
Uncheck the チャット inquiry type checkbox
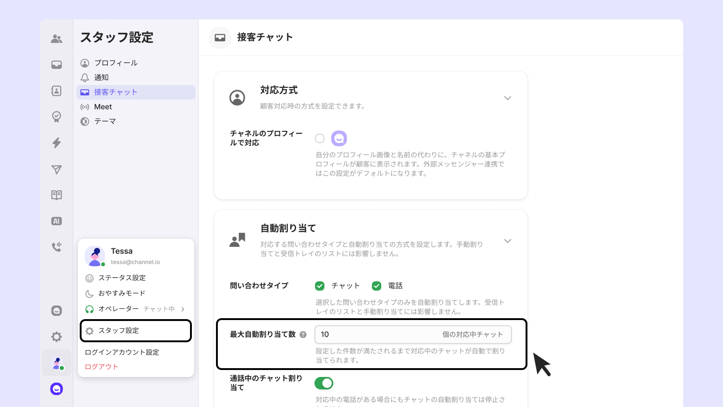pos(320,286)
